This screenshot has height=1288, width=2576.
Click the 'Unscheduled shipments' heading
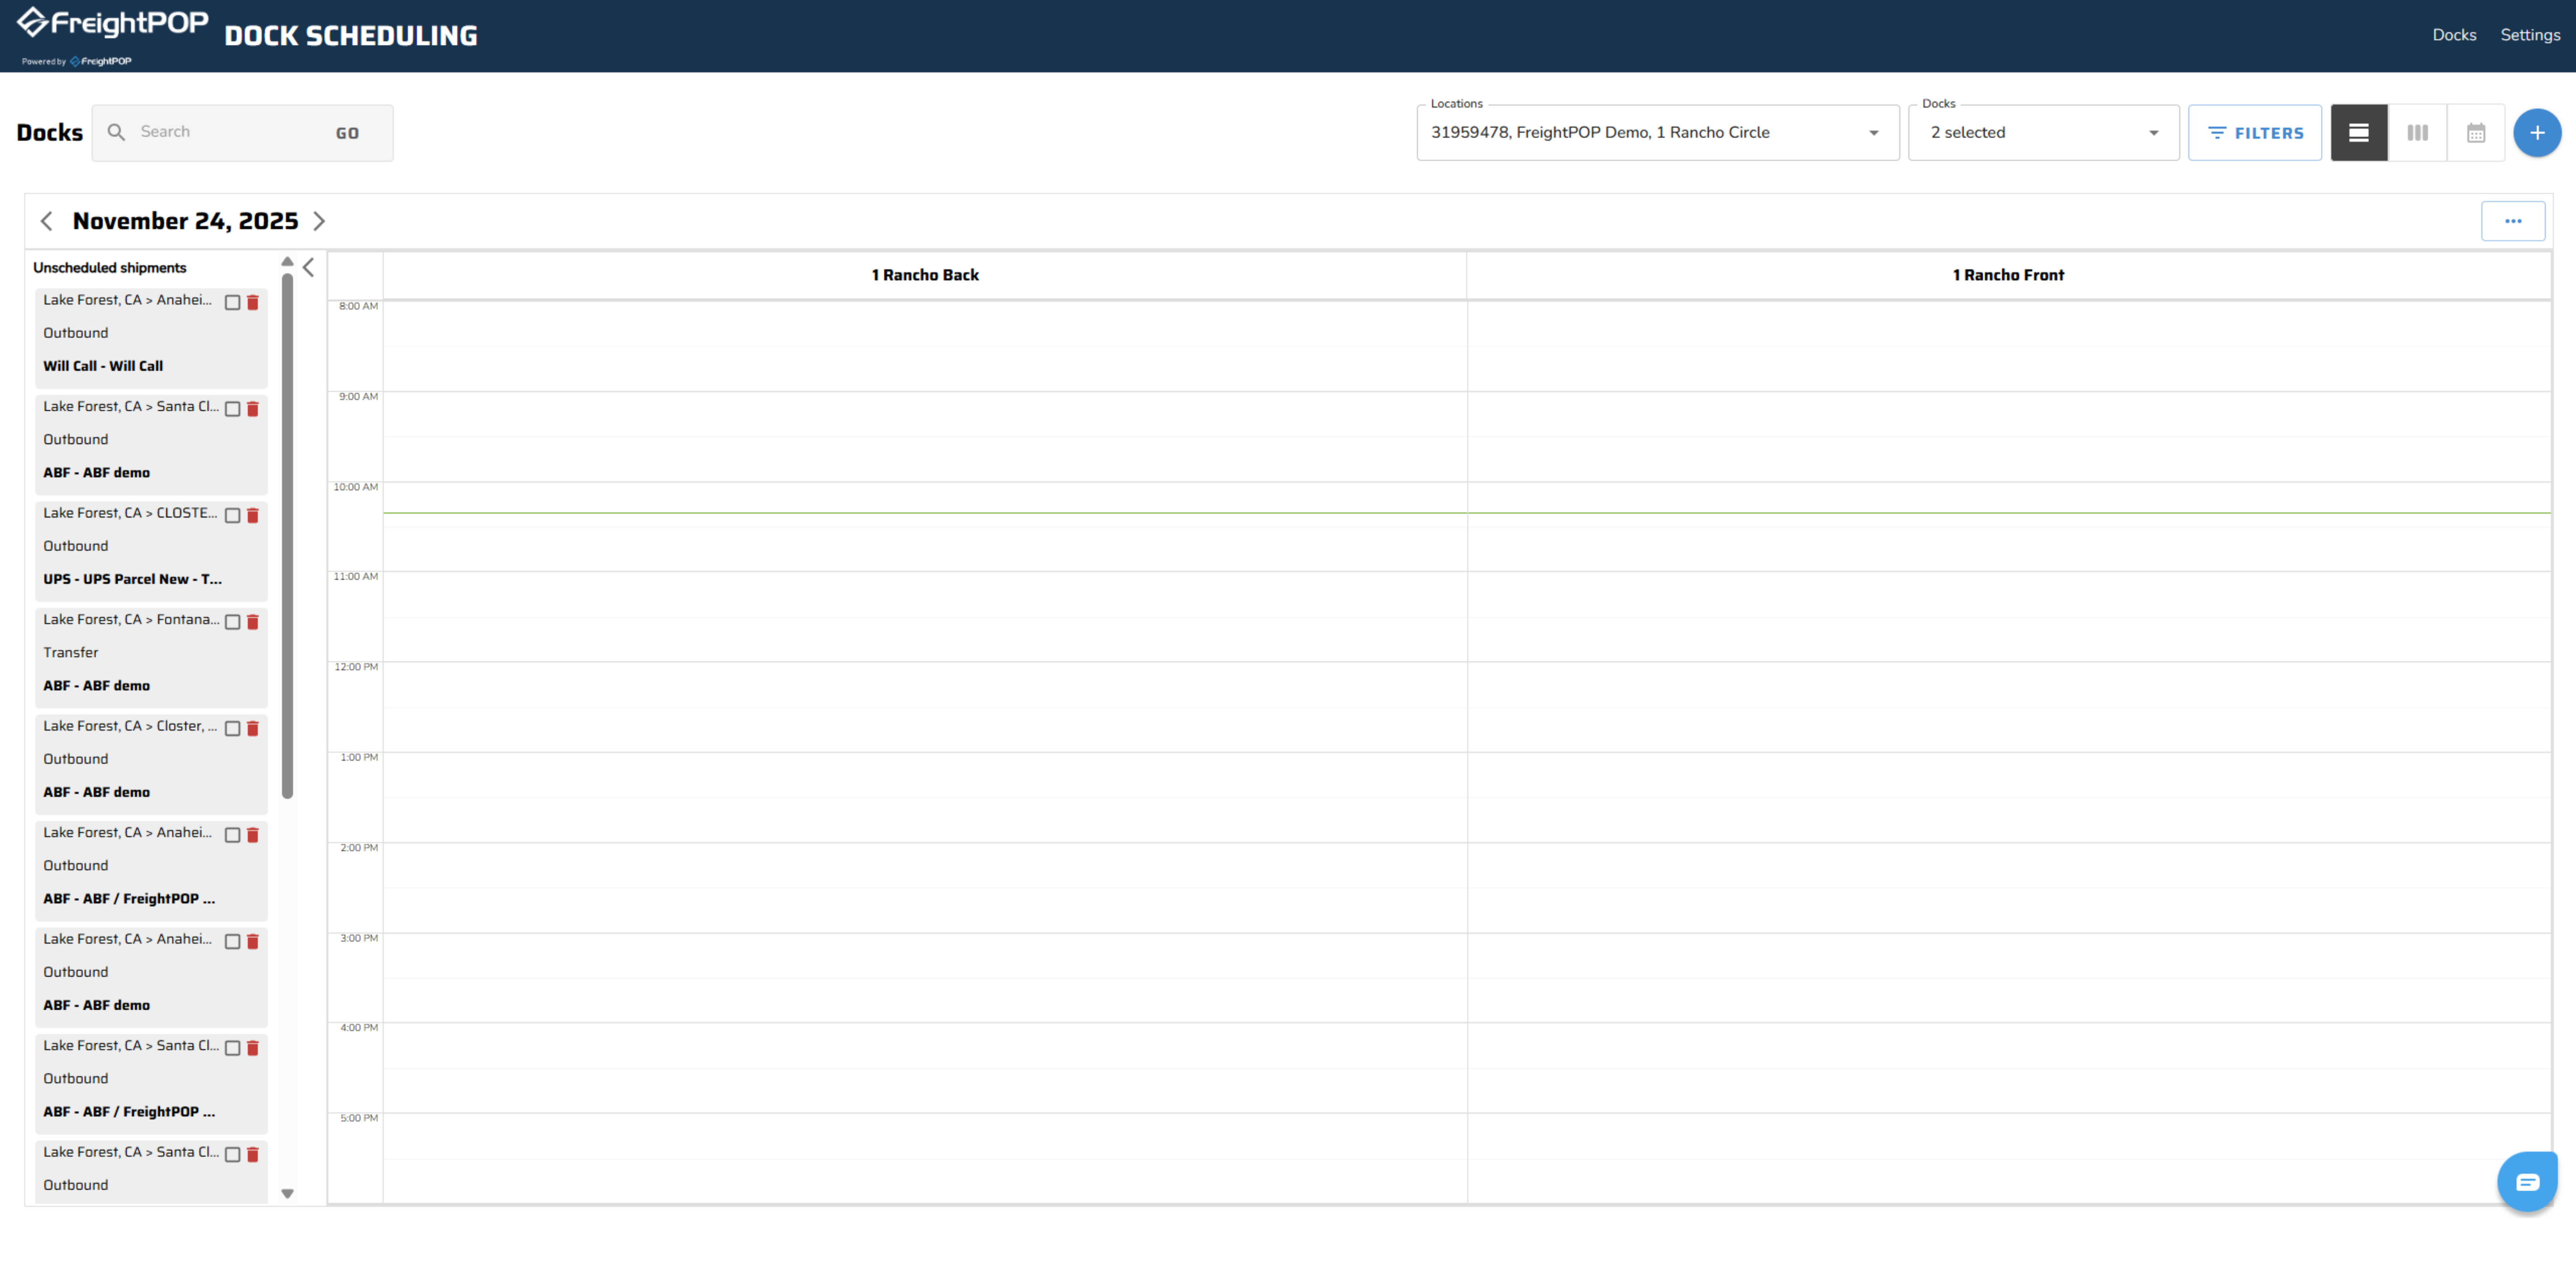point(110,268)
